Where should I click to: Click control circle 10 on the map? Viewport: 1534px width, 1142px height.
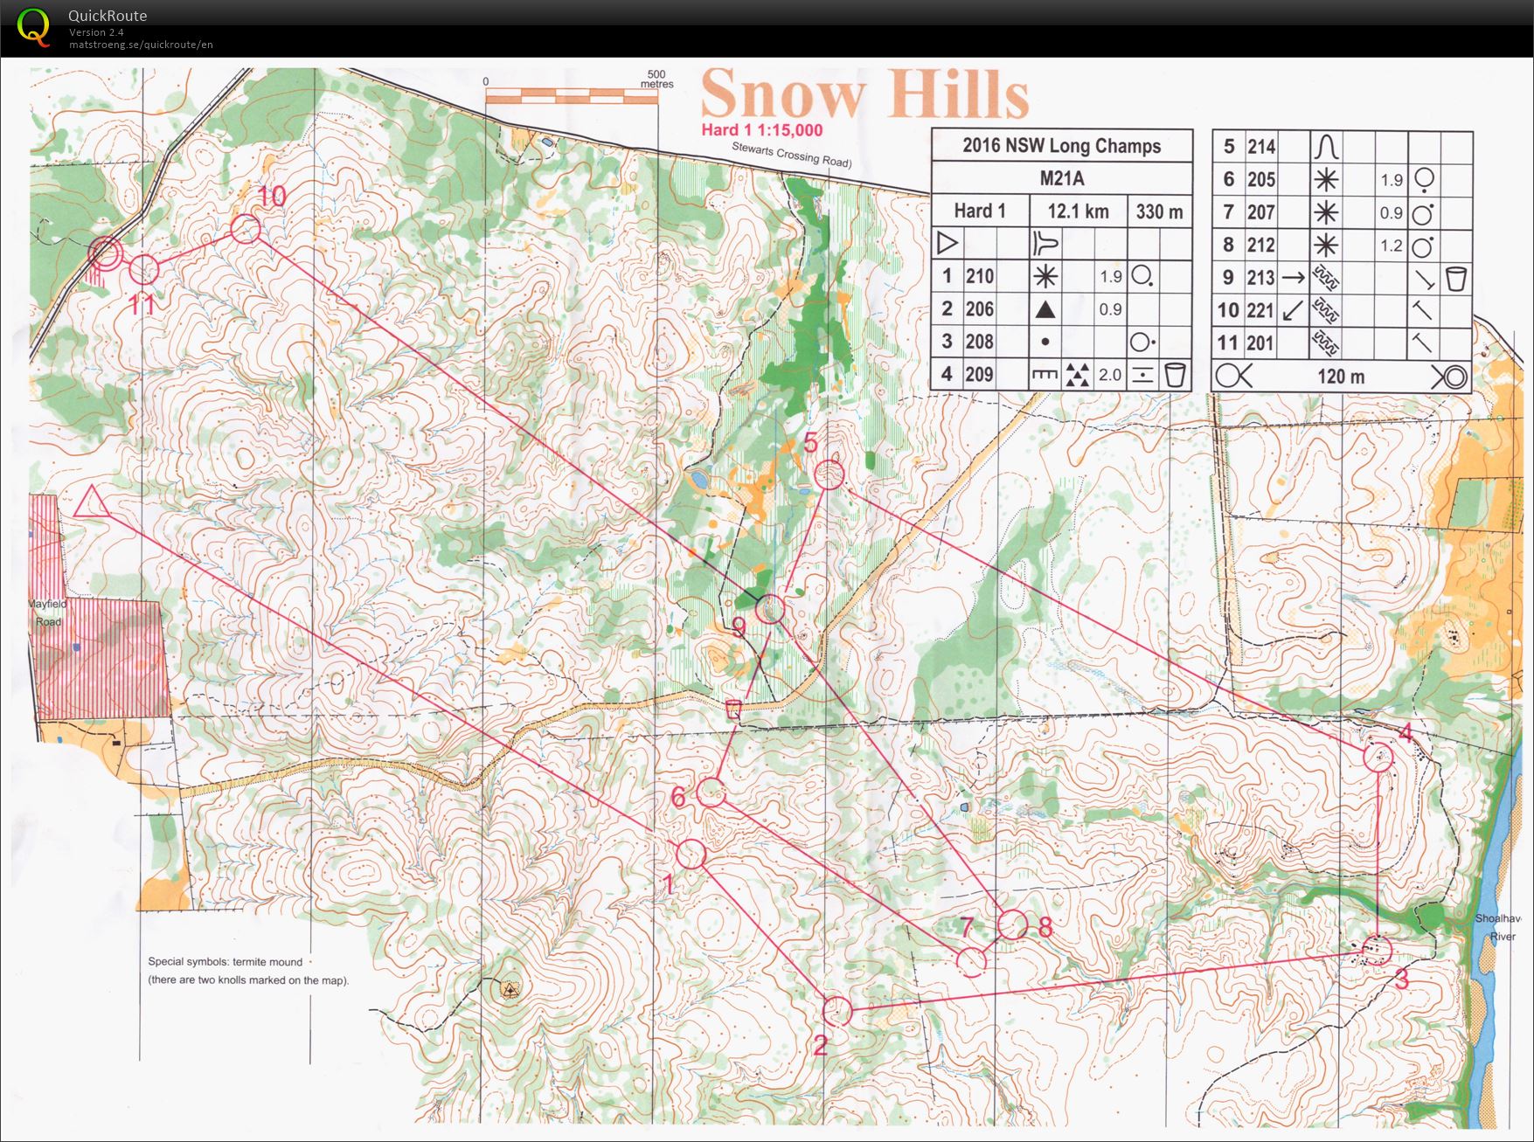point(246,229)
